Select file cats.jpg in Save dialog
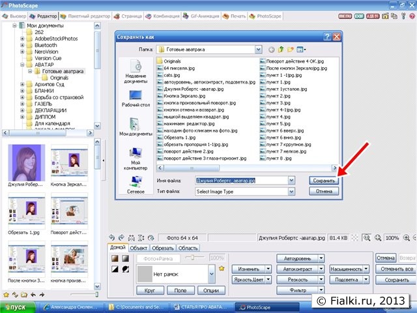This screenshot has width=417, height=313. [169, 75]
